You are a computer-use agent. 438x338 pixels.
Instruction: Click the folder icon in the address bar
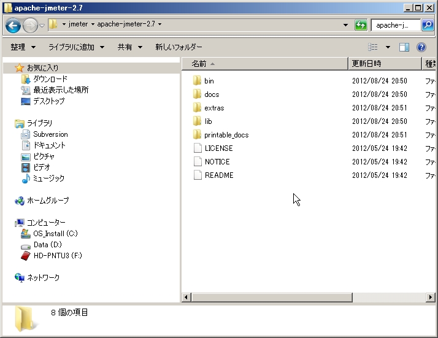click(53, 24)
